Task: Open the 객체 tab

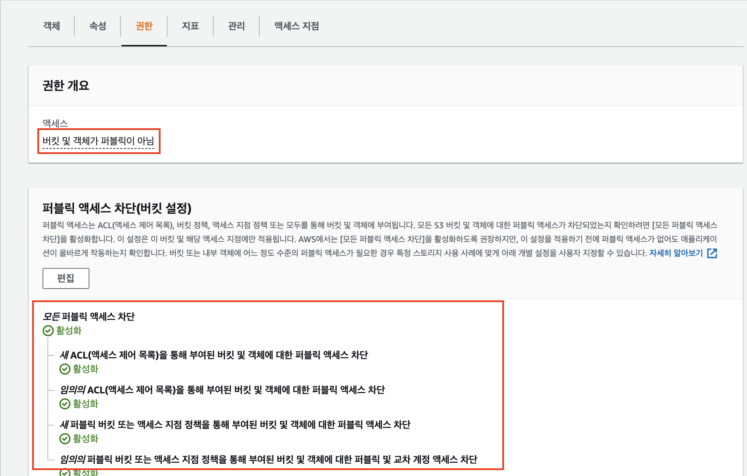Action: (52, 26)
